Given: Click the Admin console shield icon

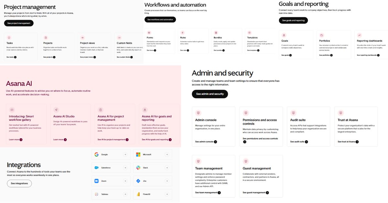Looking at the screenshot, I should 198,113.
